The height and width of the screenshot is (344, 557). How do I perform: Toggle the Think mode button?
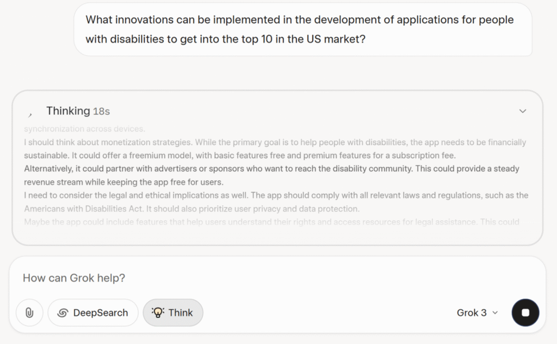pyautogui.click(x=173, y=313)
